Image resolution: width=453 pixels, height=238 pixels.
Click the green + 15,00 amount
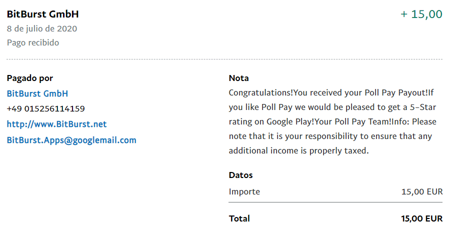pos(421,14)
